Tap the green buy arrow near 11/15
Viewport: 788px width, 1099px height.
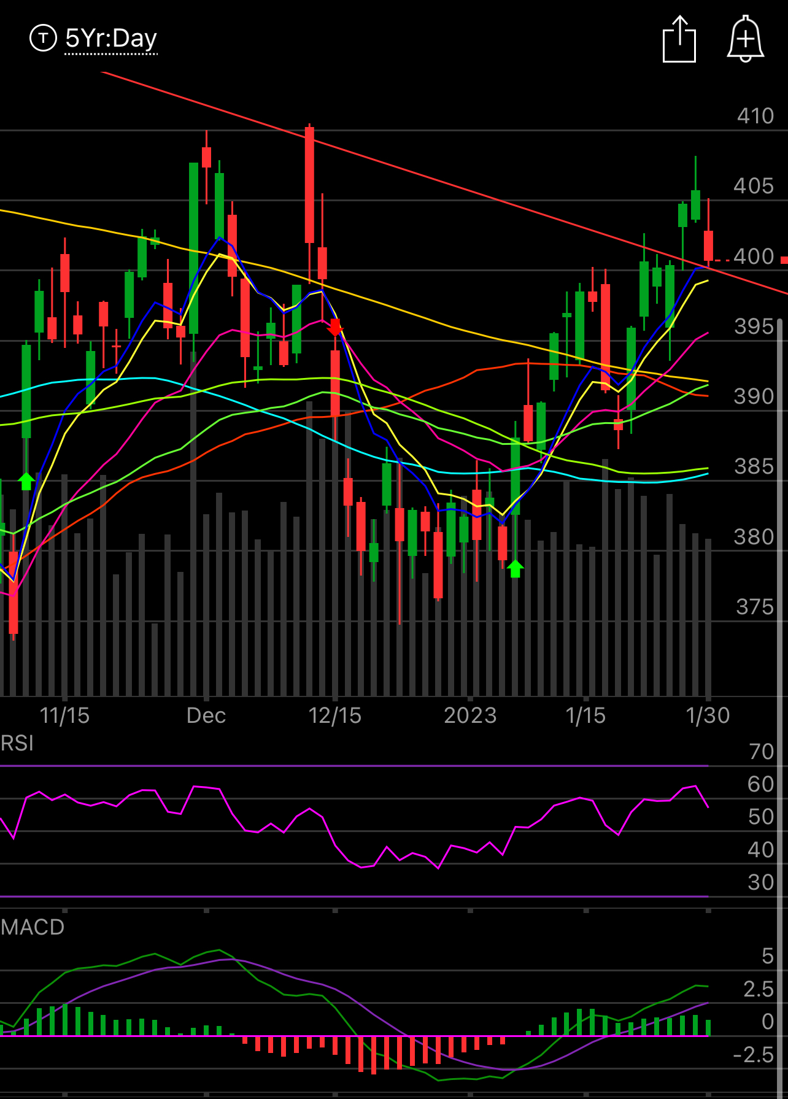click(x=26, y=481)
